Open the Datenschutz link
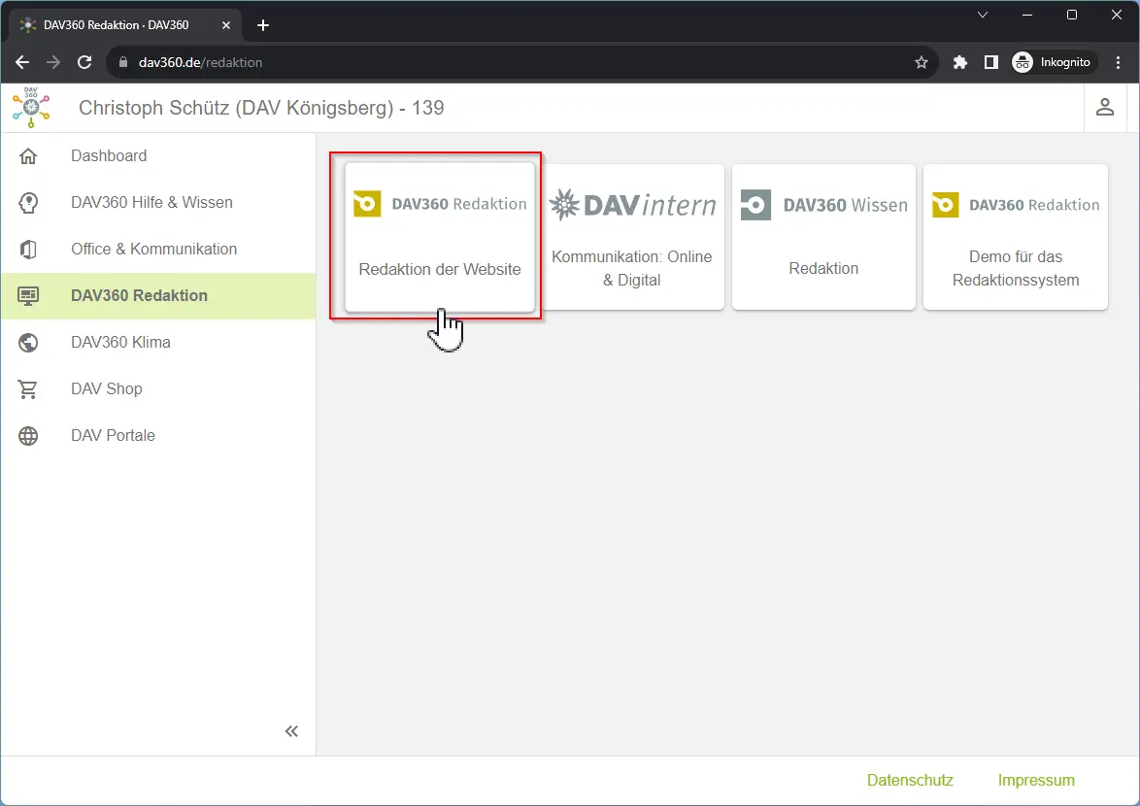The height and width of the screenshot is (806, 1140). click(x=910, y=780)
